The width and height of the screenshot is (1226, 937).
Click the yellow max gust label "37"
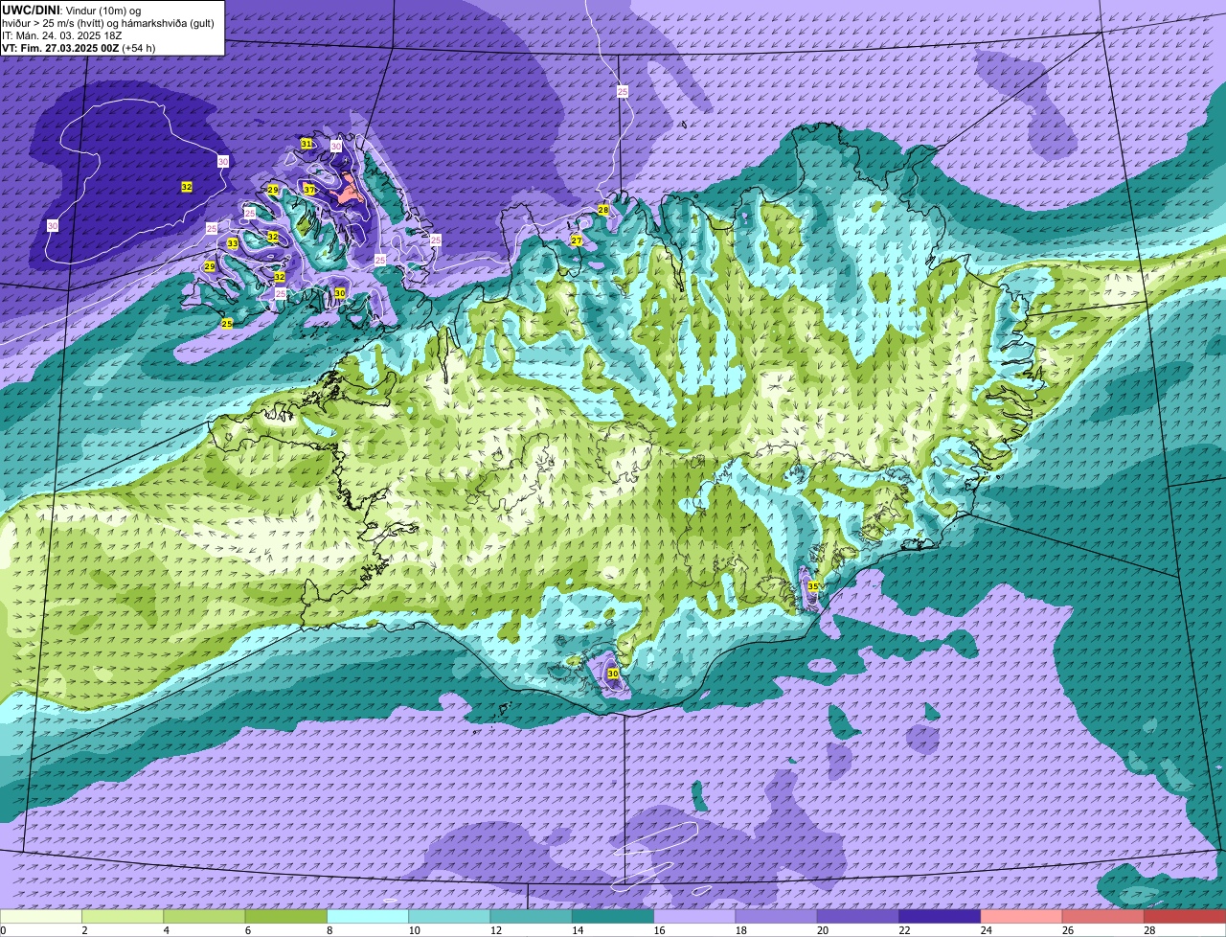coord(309,190)
